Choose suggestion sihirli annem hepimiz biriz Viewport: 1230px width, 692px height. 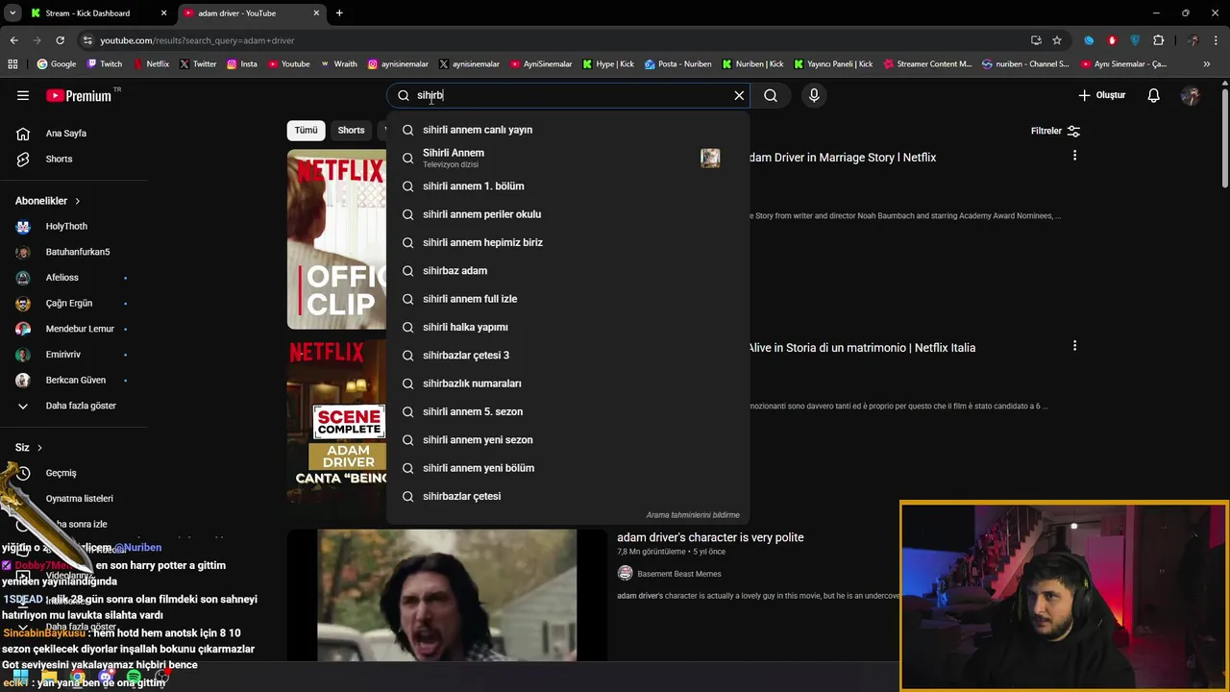point(568,242)
